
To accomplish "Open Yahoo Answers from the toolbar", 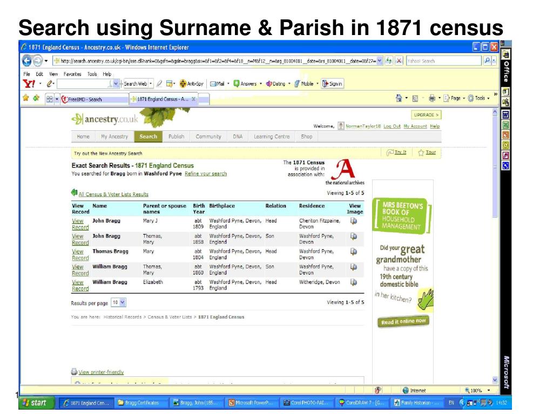I will click(x=245, y=84).
